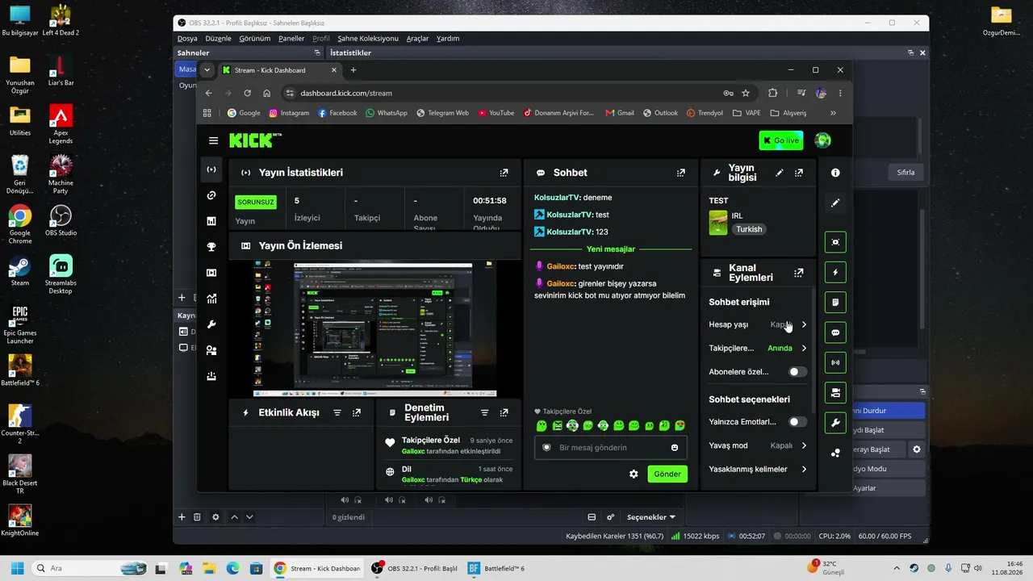1033x581 pixels.
Task: Open the Paneller menu in OBS
Action: click(x=291, y=38)
